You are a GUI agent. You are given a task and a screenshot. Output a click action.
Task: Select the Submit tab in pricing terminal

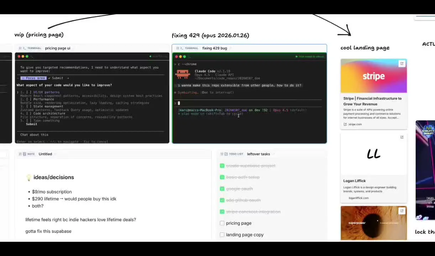click(x=57, y=78)
